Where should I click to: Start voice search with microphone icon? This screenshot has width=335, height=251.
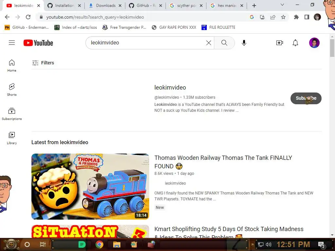tap(244, 43)
